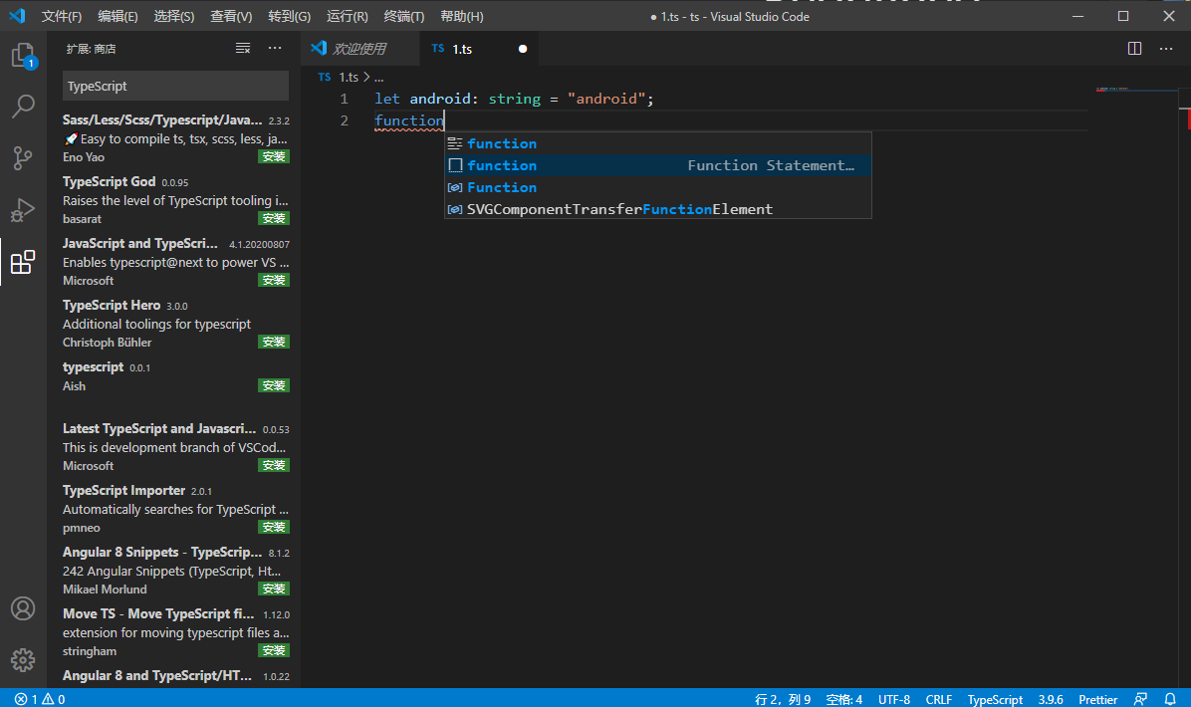Select capitalized 'Function' variable suggestion
This screenshot has width=1191, height=707.
[658, 187]
